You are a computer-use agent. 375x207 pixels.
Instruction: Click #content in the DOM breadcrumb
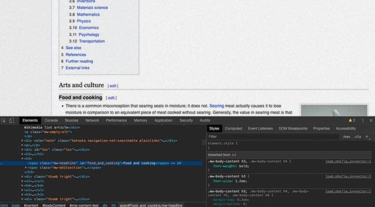[x=31, y=205]
